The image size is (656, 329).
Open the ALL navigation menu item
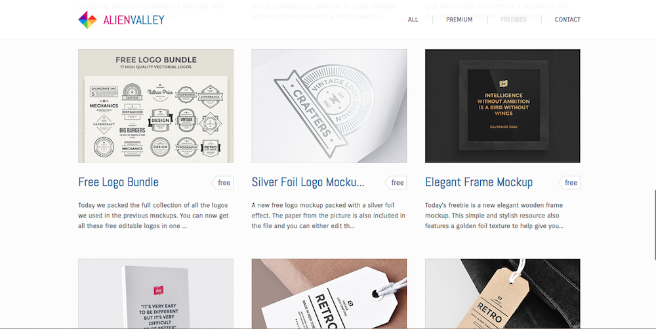tap(413, 19)
